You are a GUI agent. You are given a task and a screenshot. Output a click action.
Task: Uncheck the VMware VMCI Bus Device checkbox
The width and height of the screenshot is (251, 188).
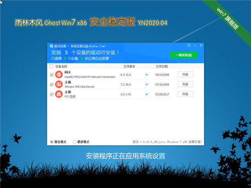pos(52,84)
